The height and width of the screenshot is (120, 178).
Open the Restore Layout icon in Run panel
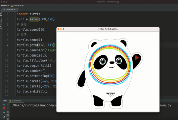pos(4,112)
